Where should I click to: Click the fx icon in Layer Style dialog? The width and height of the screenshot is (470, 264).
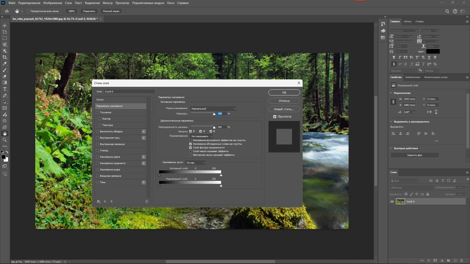tap(99, 201)
